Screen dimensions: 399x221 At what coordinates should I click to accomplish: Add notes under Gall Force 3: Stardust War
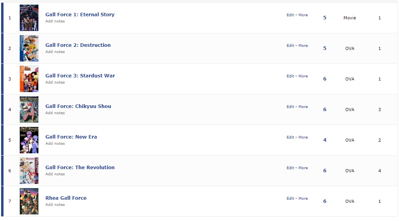point(55,82)
